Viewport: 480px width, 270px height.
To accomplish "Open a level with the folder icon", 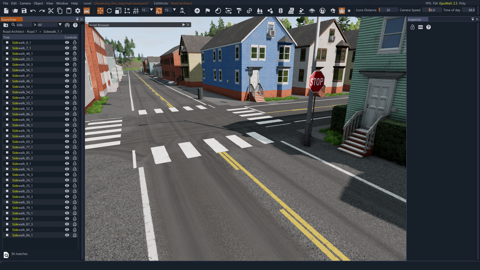I will (15, 10).
